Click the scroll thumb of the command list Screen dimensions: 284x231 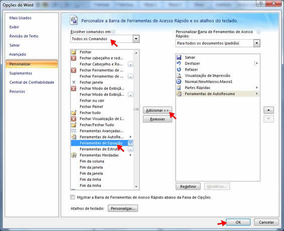pyautogui.click(x=136, y=109)
